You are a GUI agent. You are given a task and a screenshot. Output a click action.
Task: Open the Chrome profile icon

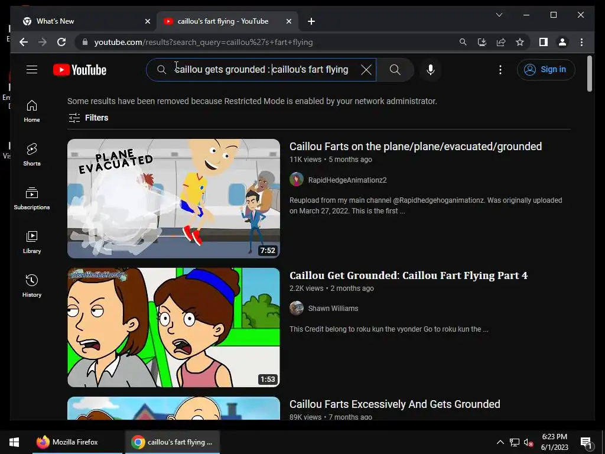(x=562, y=42)
